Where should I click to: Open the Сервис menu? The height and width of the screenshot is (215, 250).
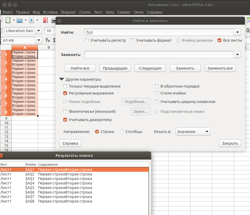pyautogui.click(x=124, y=12)
